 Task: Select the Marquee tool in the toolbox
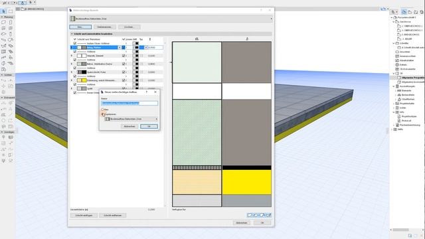point(11,11)
